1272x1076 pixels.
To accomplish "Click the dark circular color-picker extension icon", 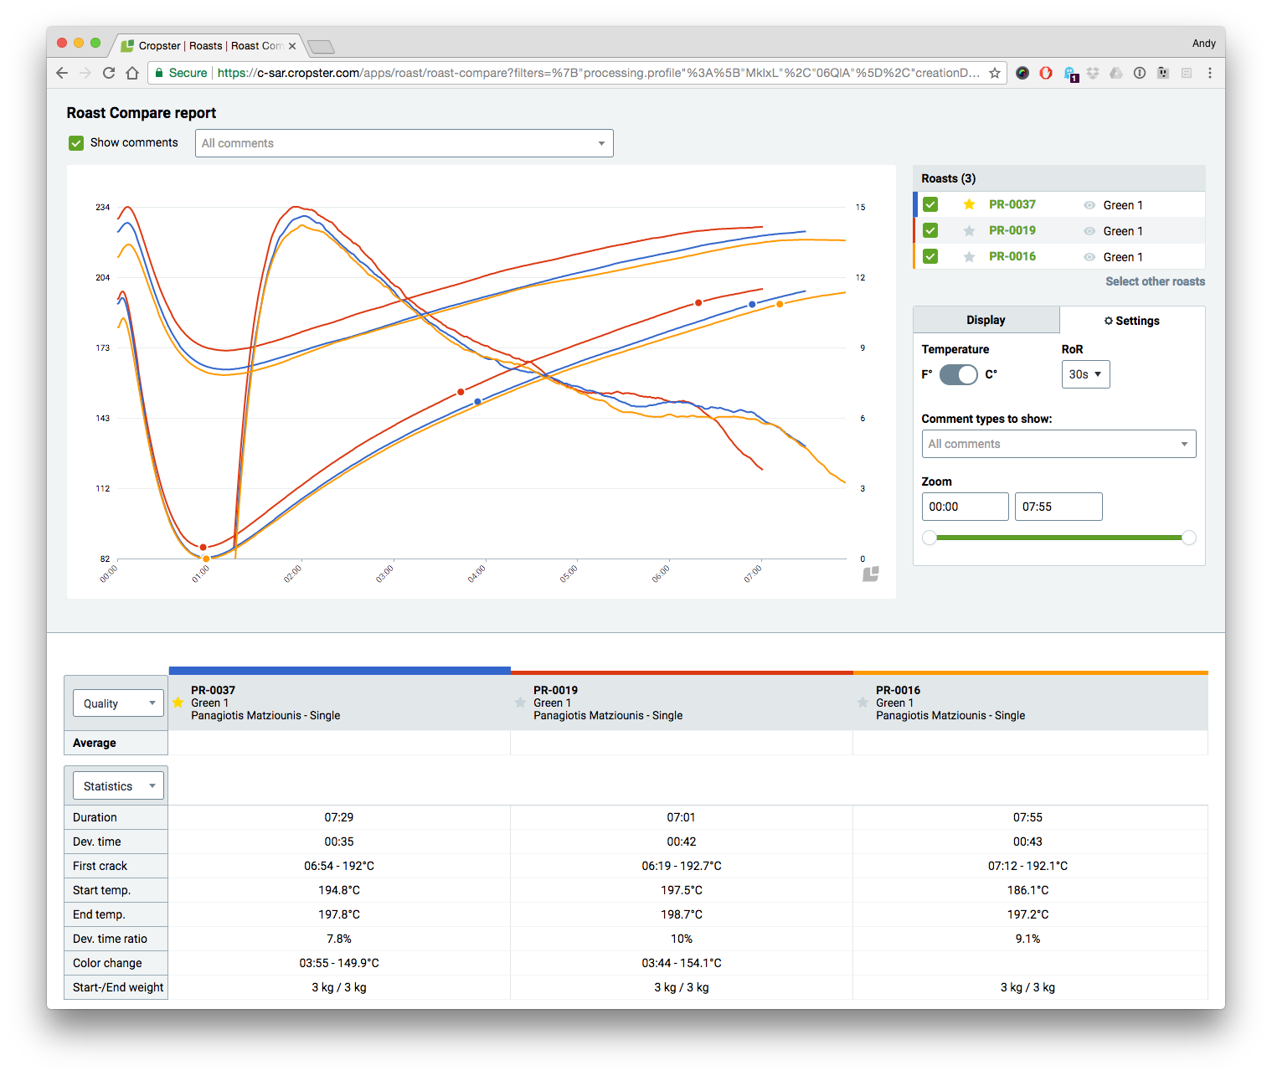I will point(1022,73).
